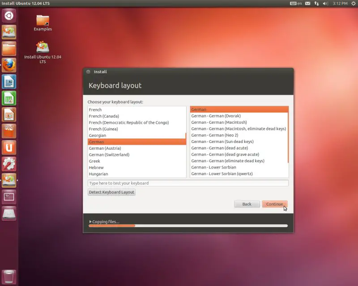
Task: Choose German - German (eliminate dead keys) variant
Action: pyautogui.click(x=239, y=161)
